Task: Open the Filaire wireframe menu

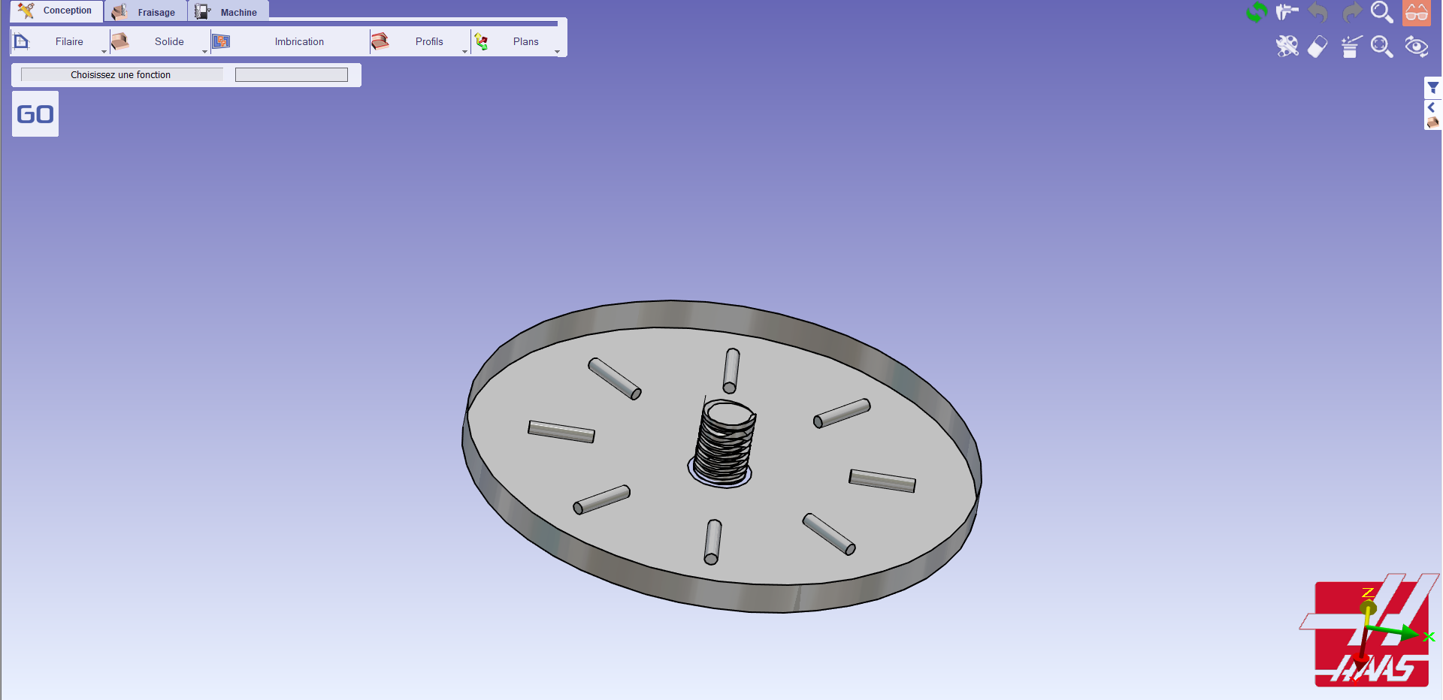Action: pyautogui.click(x=69, y=41)
